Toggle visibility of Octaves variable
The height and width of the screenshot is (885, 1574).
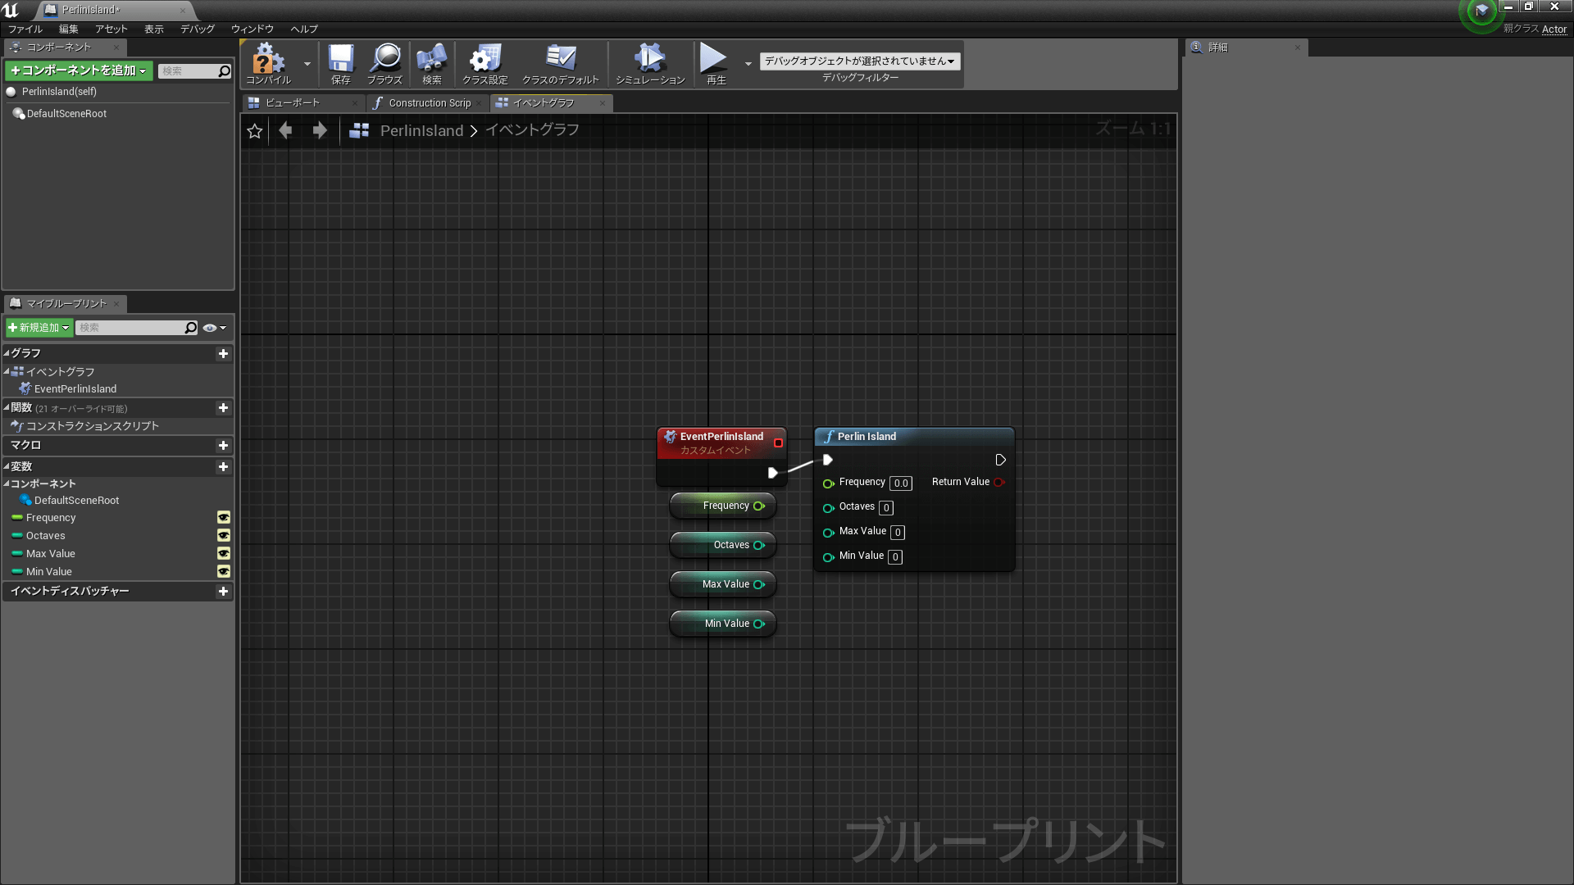click(x=223, y=535)
